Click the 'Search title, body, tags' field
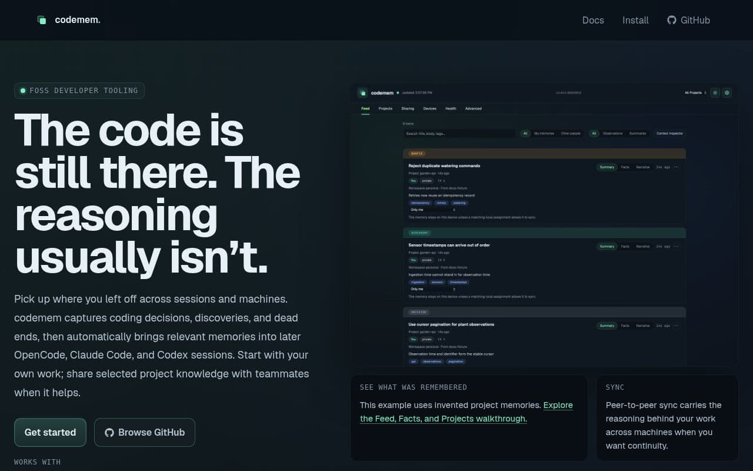The image size is (753, 471). 459,134
